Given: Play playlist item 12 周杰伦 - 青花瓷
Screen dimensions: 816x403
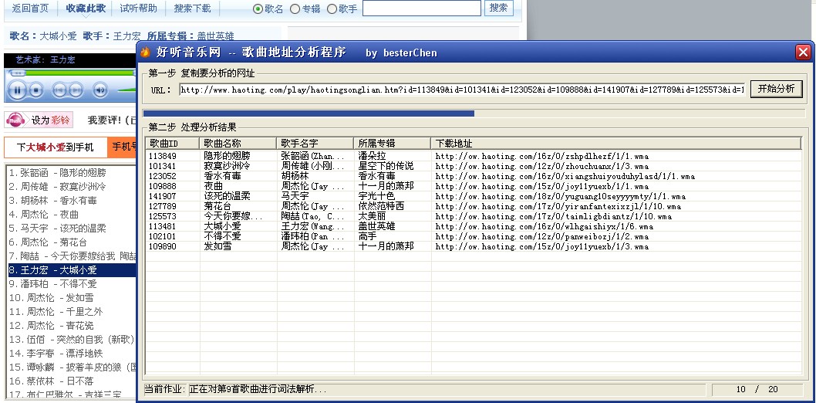Looking at the screenshot, I should point(71,326).
